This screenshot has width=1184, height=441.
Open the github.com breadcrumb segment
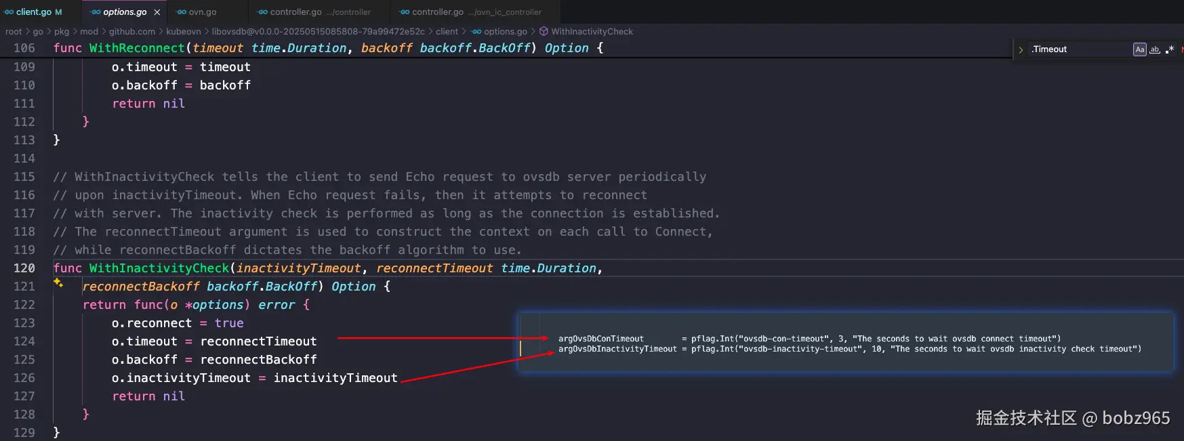132,31
